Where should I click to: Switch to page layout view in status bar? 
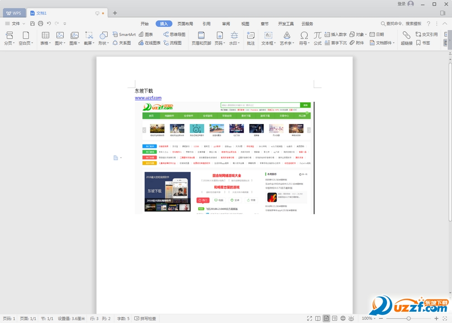[x=326, y=318]
